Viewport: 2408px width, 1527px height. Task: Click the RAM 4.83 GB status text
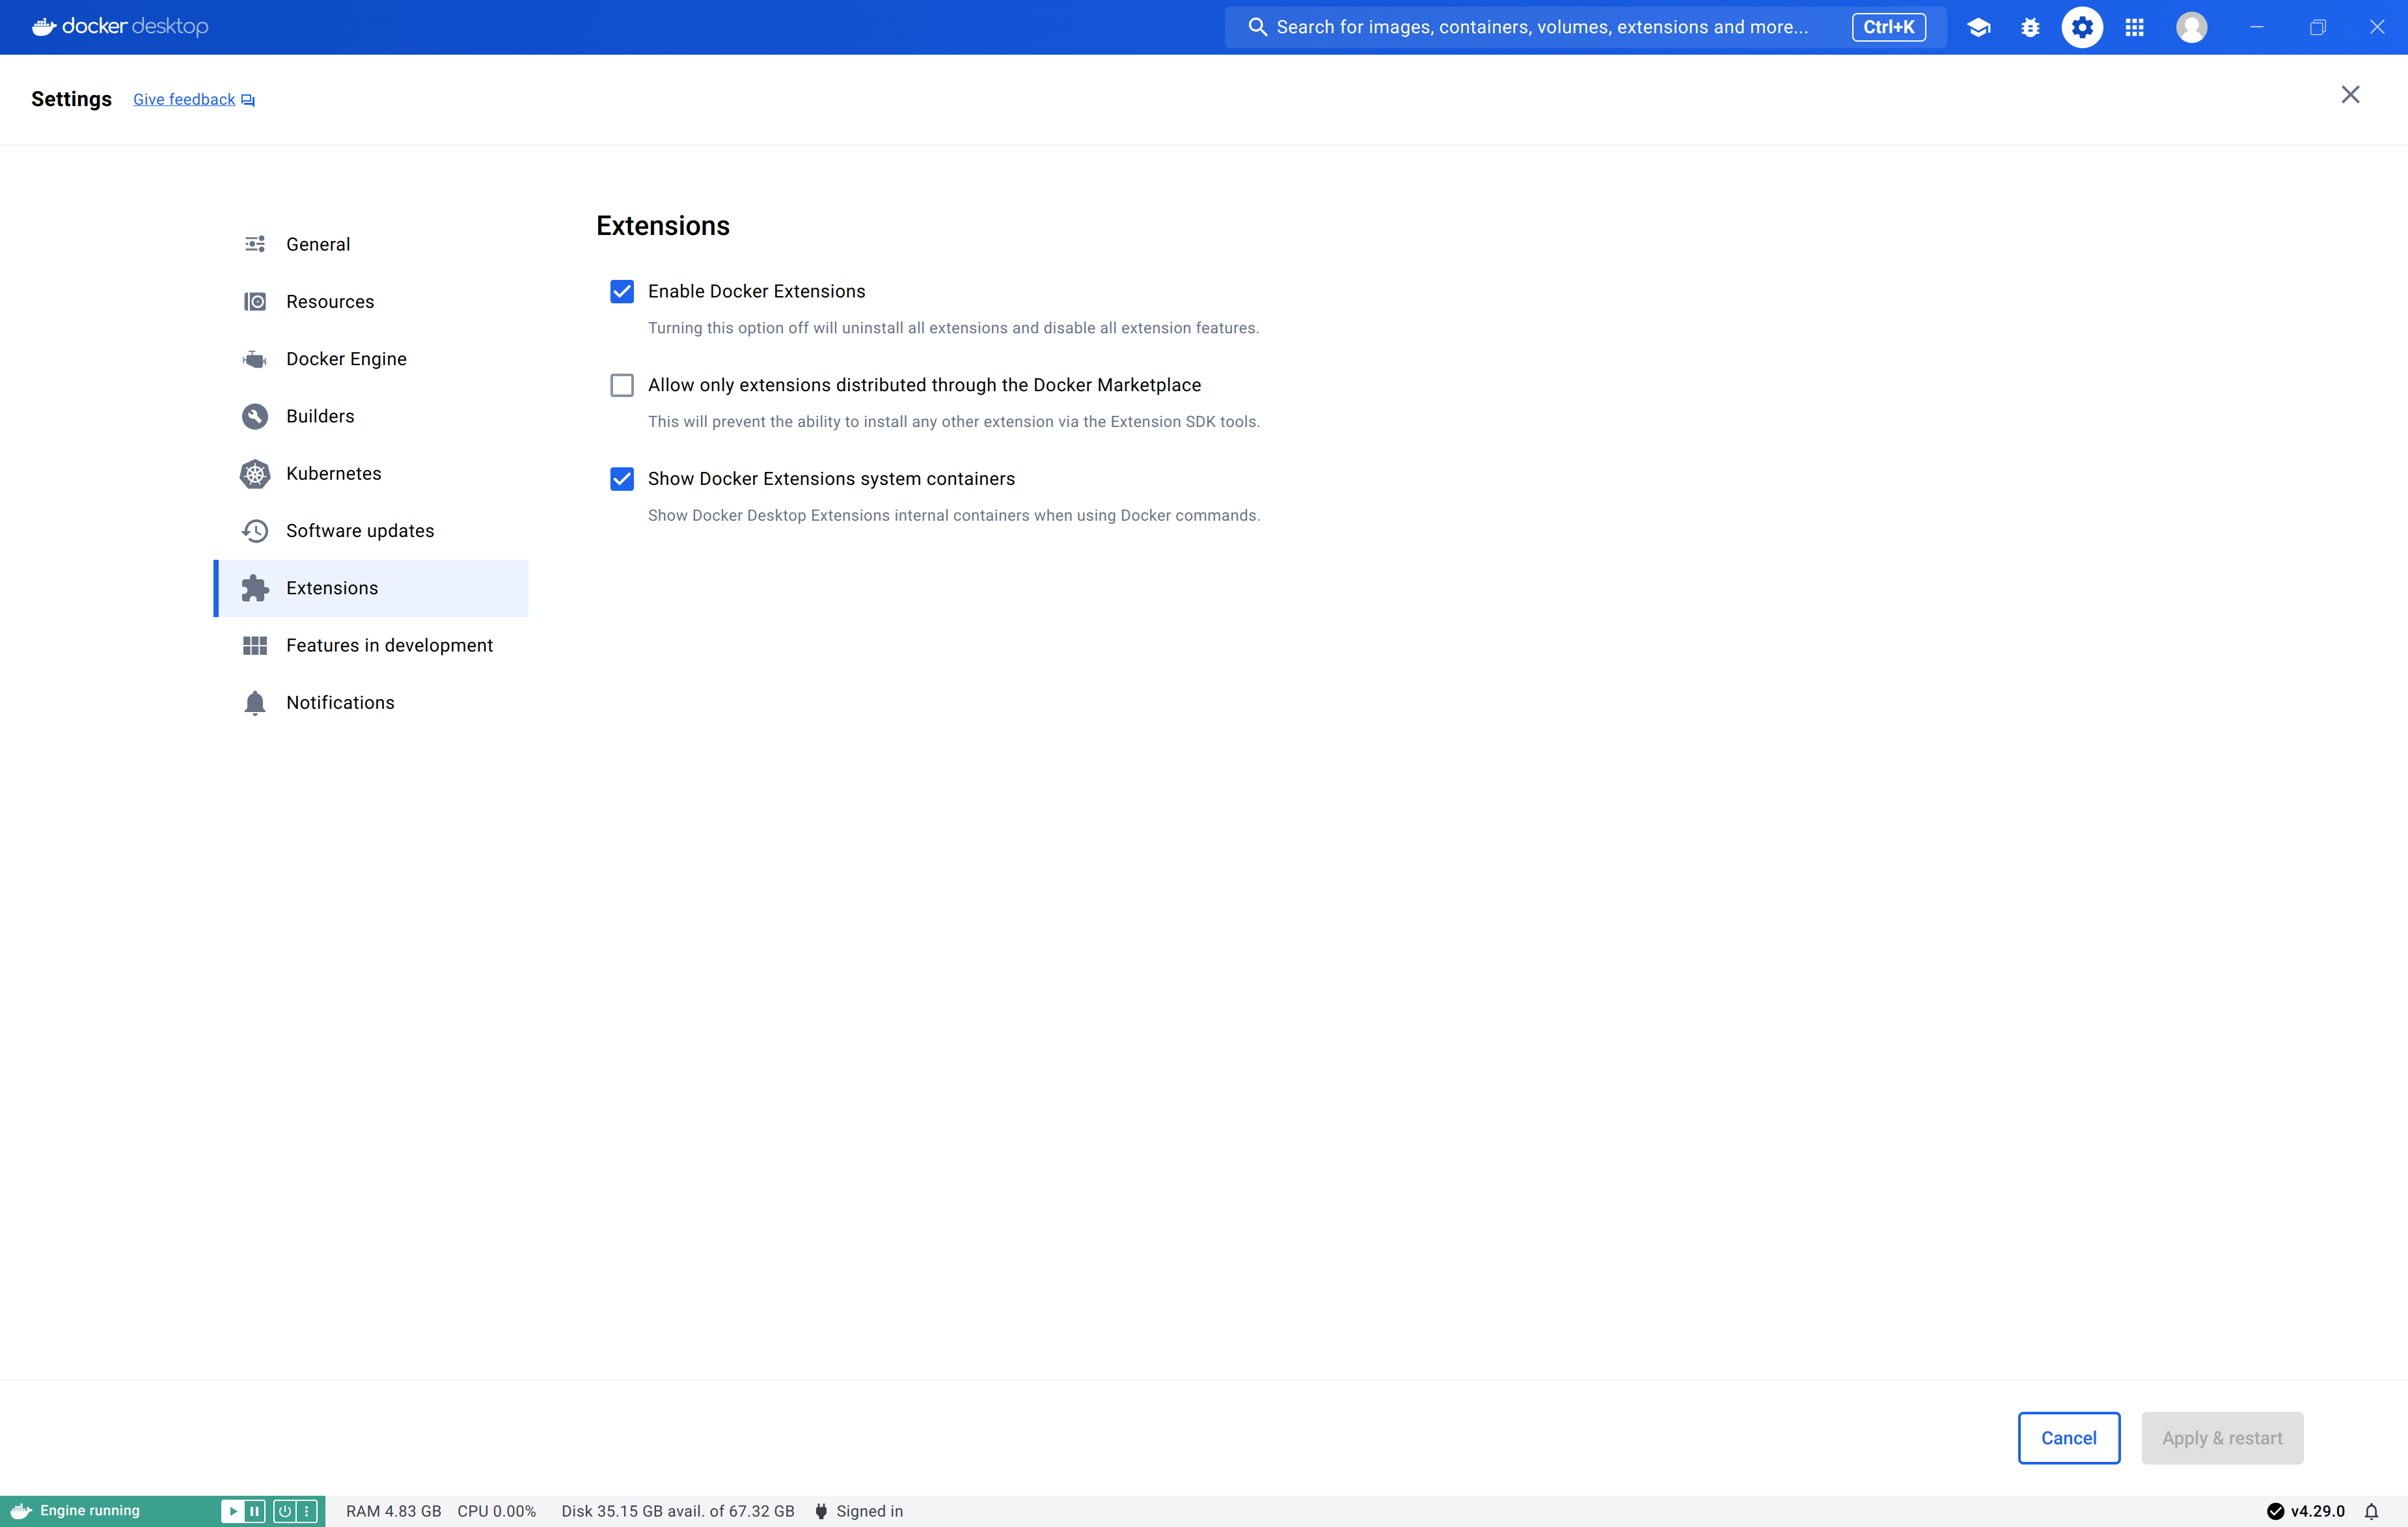(x=393, y=1511)
